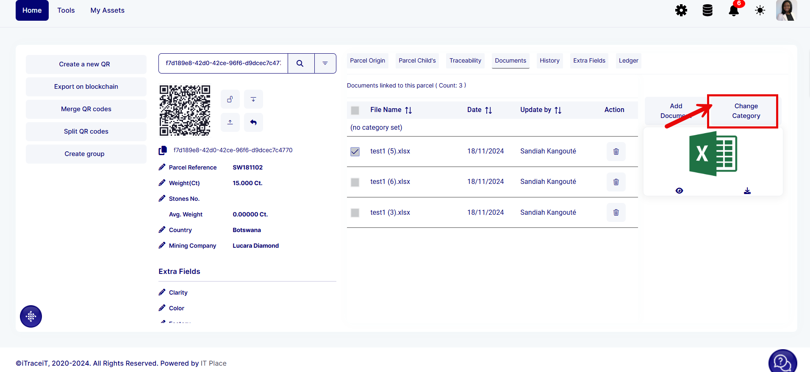This screenshot has height=372, width=810.
Task: Toggle the light/dark theme sun icon
Action: coord(760,11)
